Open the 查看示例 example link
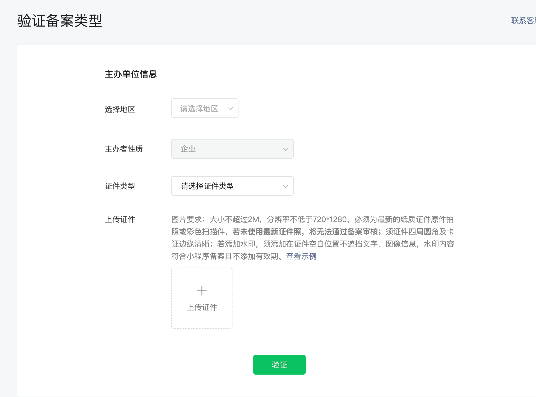This screenshot has width=536, height=397. (x=301, y=256)
